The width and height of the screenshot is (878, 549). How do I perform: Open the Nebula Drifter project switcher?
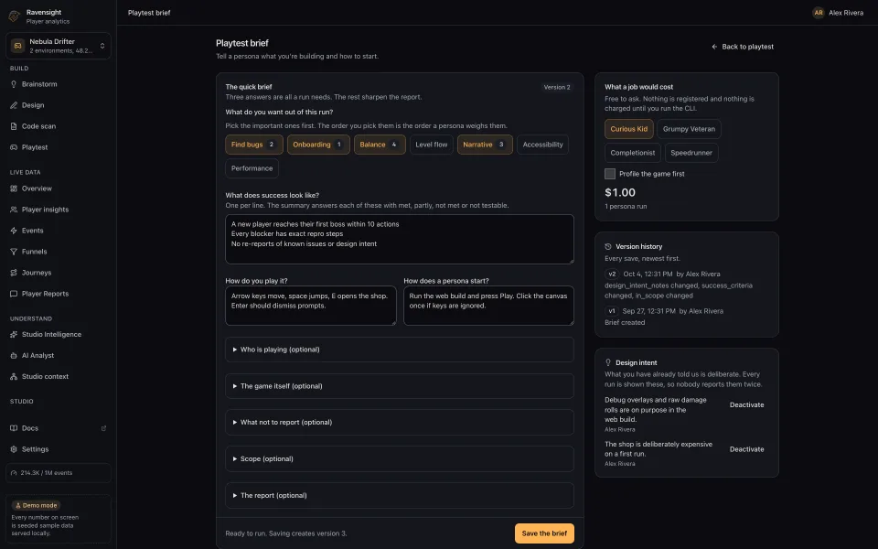(59, 46)
